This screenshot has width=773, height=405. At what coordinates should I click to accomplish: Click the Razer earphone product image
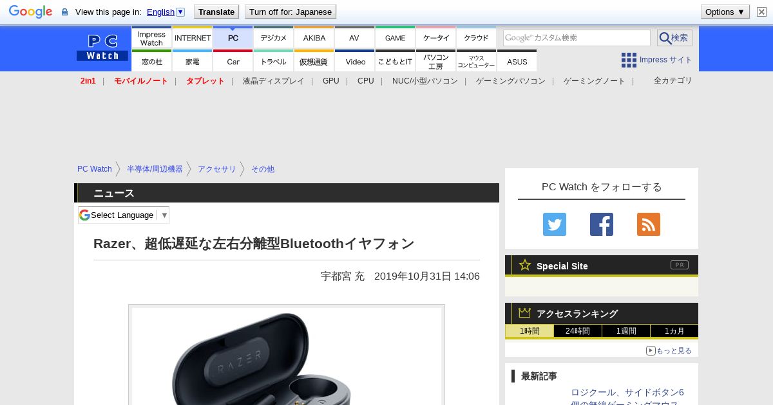point(287,356)
